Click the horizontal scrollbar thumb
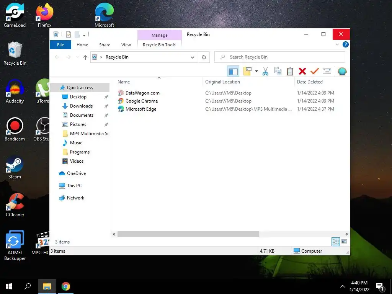This screenshot has height=294, width=392. pos(188,234)
